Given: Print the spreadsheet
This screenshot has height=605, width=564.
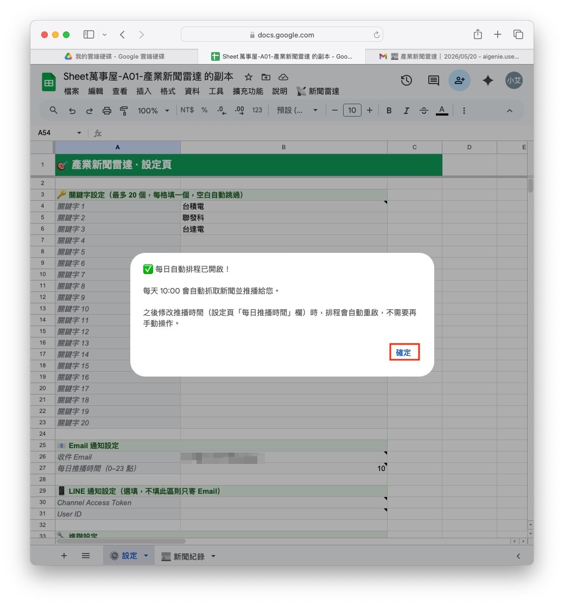Looking at the screenshot, I should coord(106,111).
